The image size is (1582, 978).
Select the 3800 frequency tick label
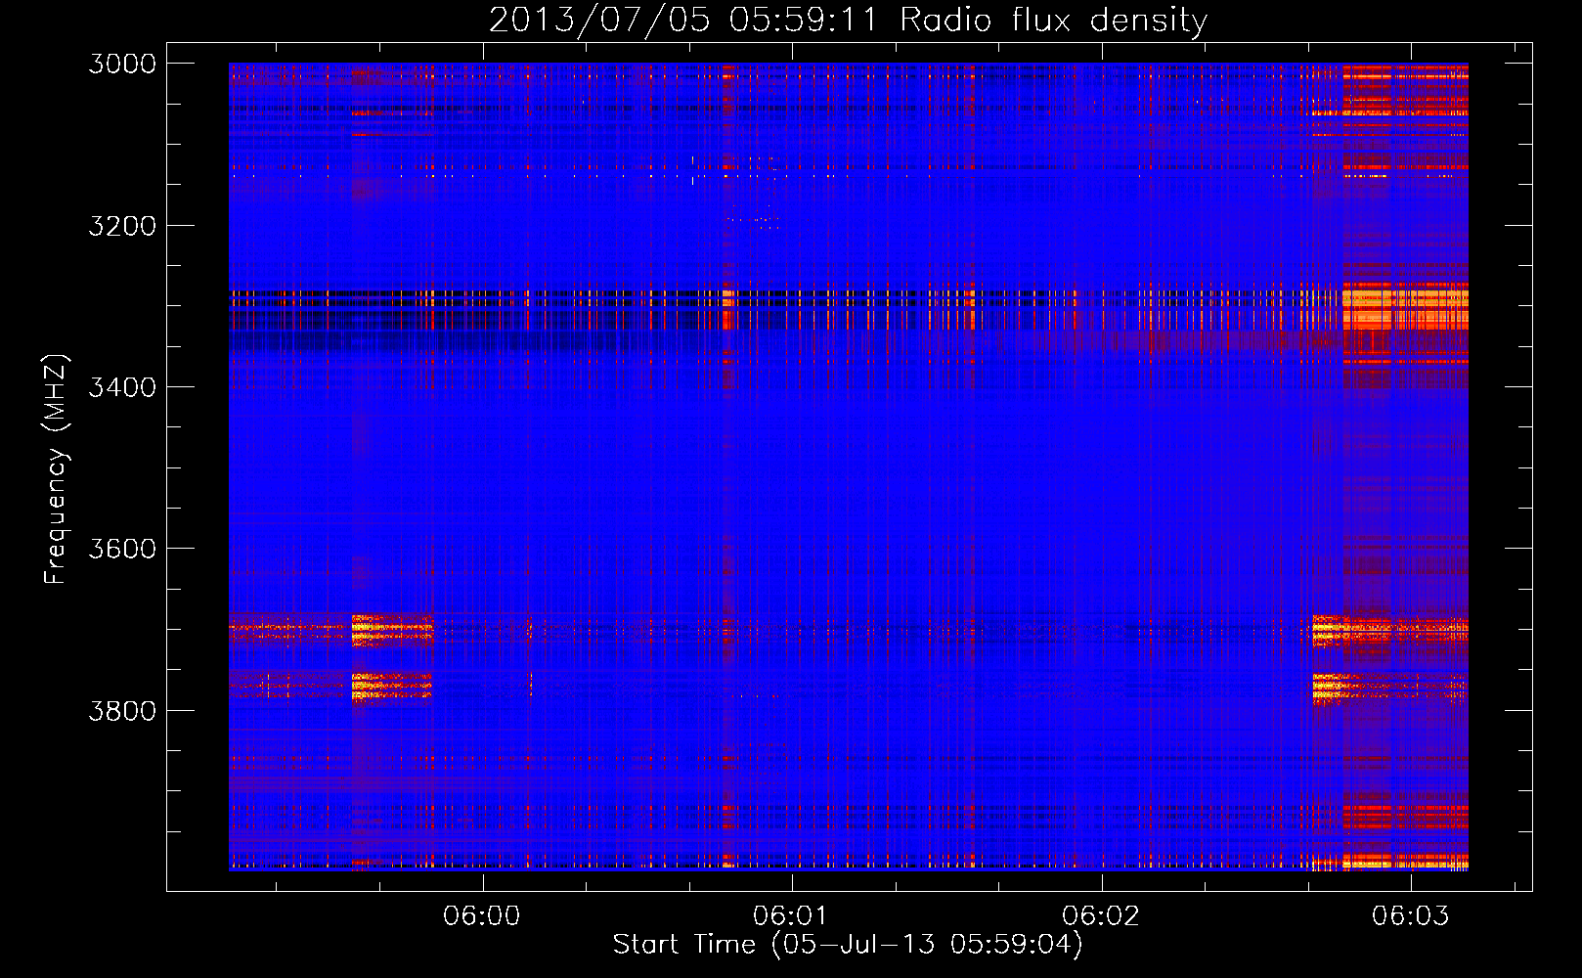click(x=122, y=710)
